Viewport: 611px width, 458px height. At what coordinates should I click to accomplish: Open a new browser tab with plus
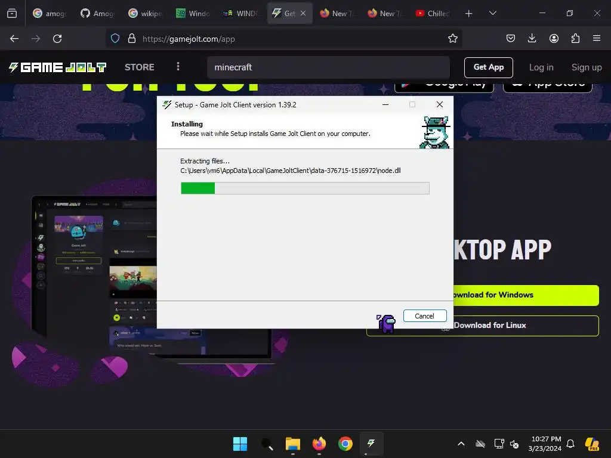coord(469,13)
